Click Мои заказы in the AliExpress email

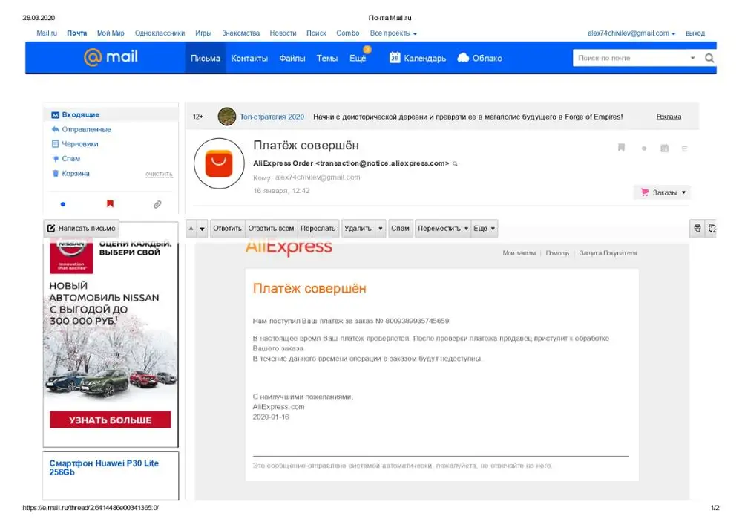(519, 253)
